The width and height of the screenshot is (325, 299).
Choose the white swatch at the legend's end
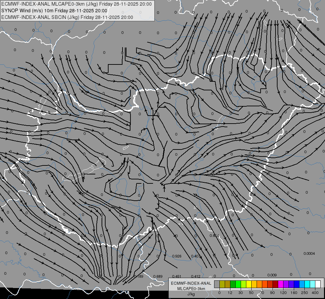click(x=318, y=284)
